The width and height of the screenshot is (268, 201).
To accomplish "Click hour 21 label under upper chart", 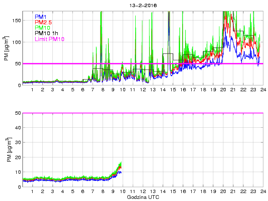I will tap(233, 90).
